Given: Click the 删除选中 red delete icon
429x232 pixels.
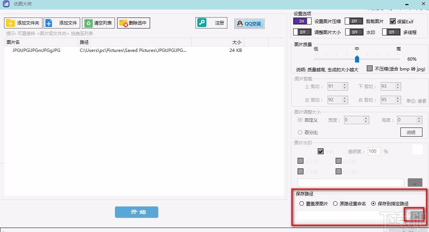Looking at the screenshot, I should [x=124, y=23].
